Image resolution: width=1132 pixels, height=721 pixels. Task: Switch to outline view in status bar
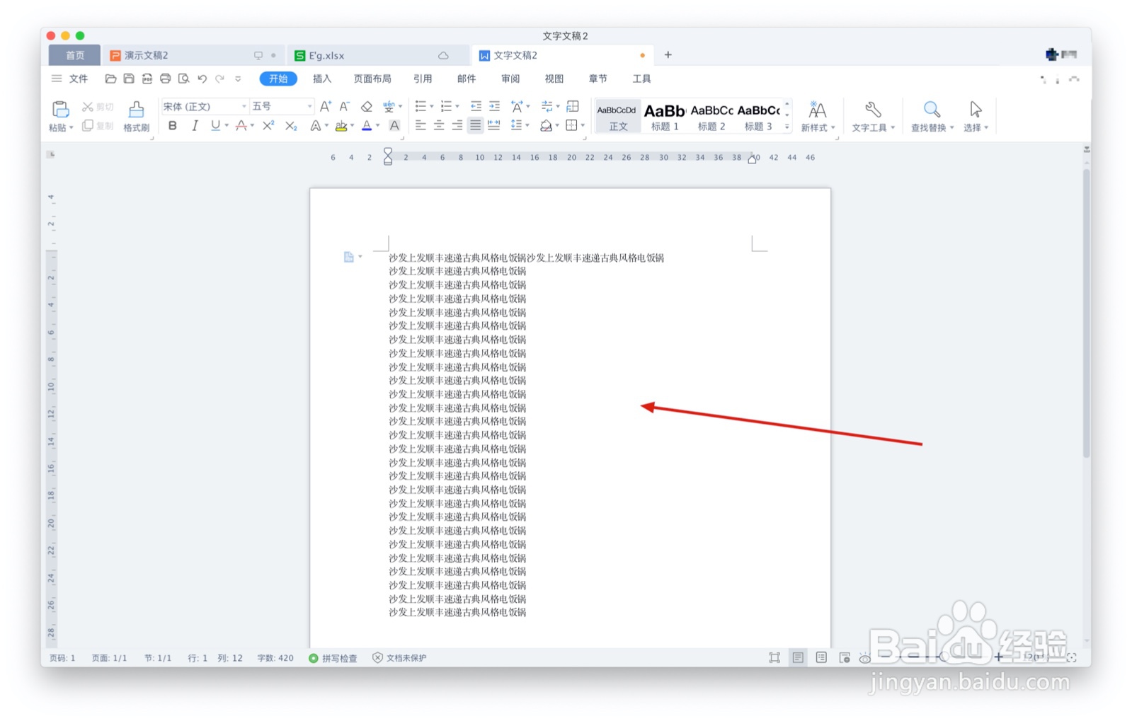(821, 658)
